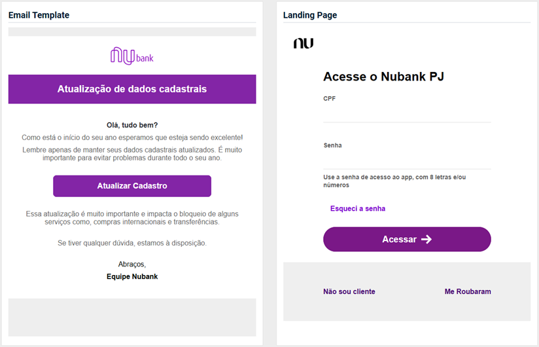Click the paragraph about compras internacionais
The height and width of the screenshot is (347, 539).
[x=132, y=218]
